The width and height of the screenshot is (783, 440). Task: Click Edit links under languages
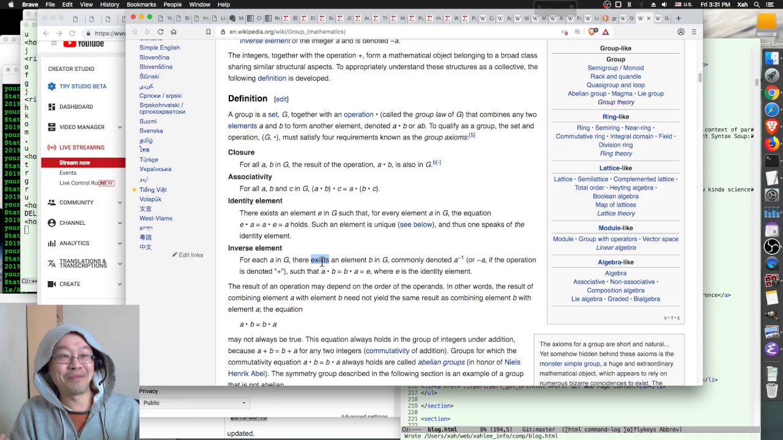pos(191,255)
